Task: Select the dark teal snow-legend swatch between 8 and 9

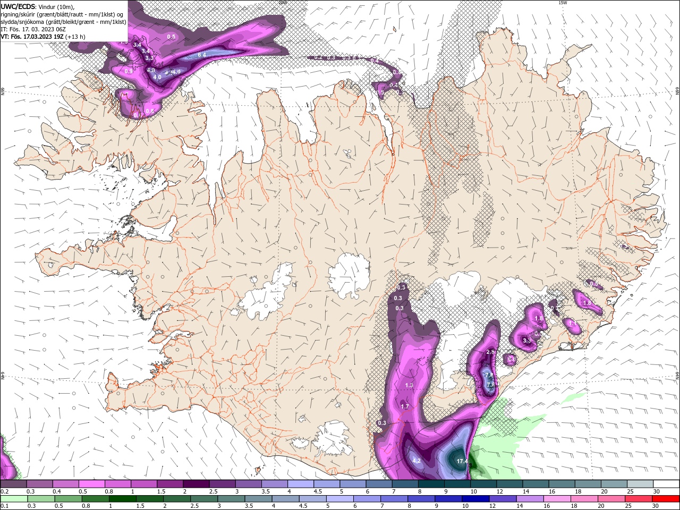Action: point(431,483)
